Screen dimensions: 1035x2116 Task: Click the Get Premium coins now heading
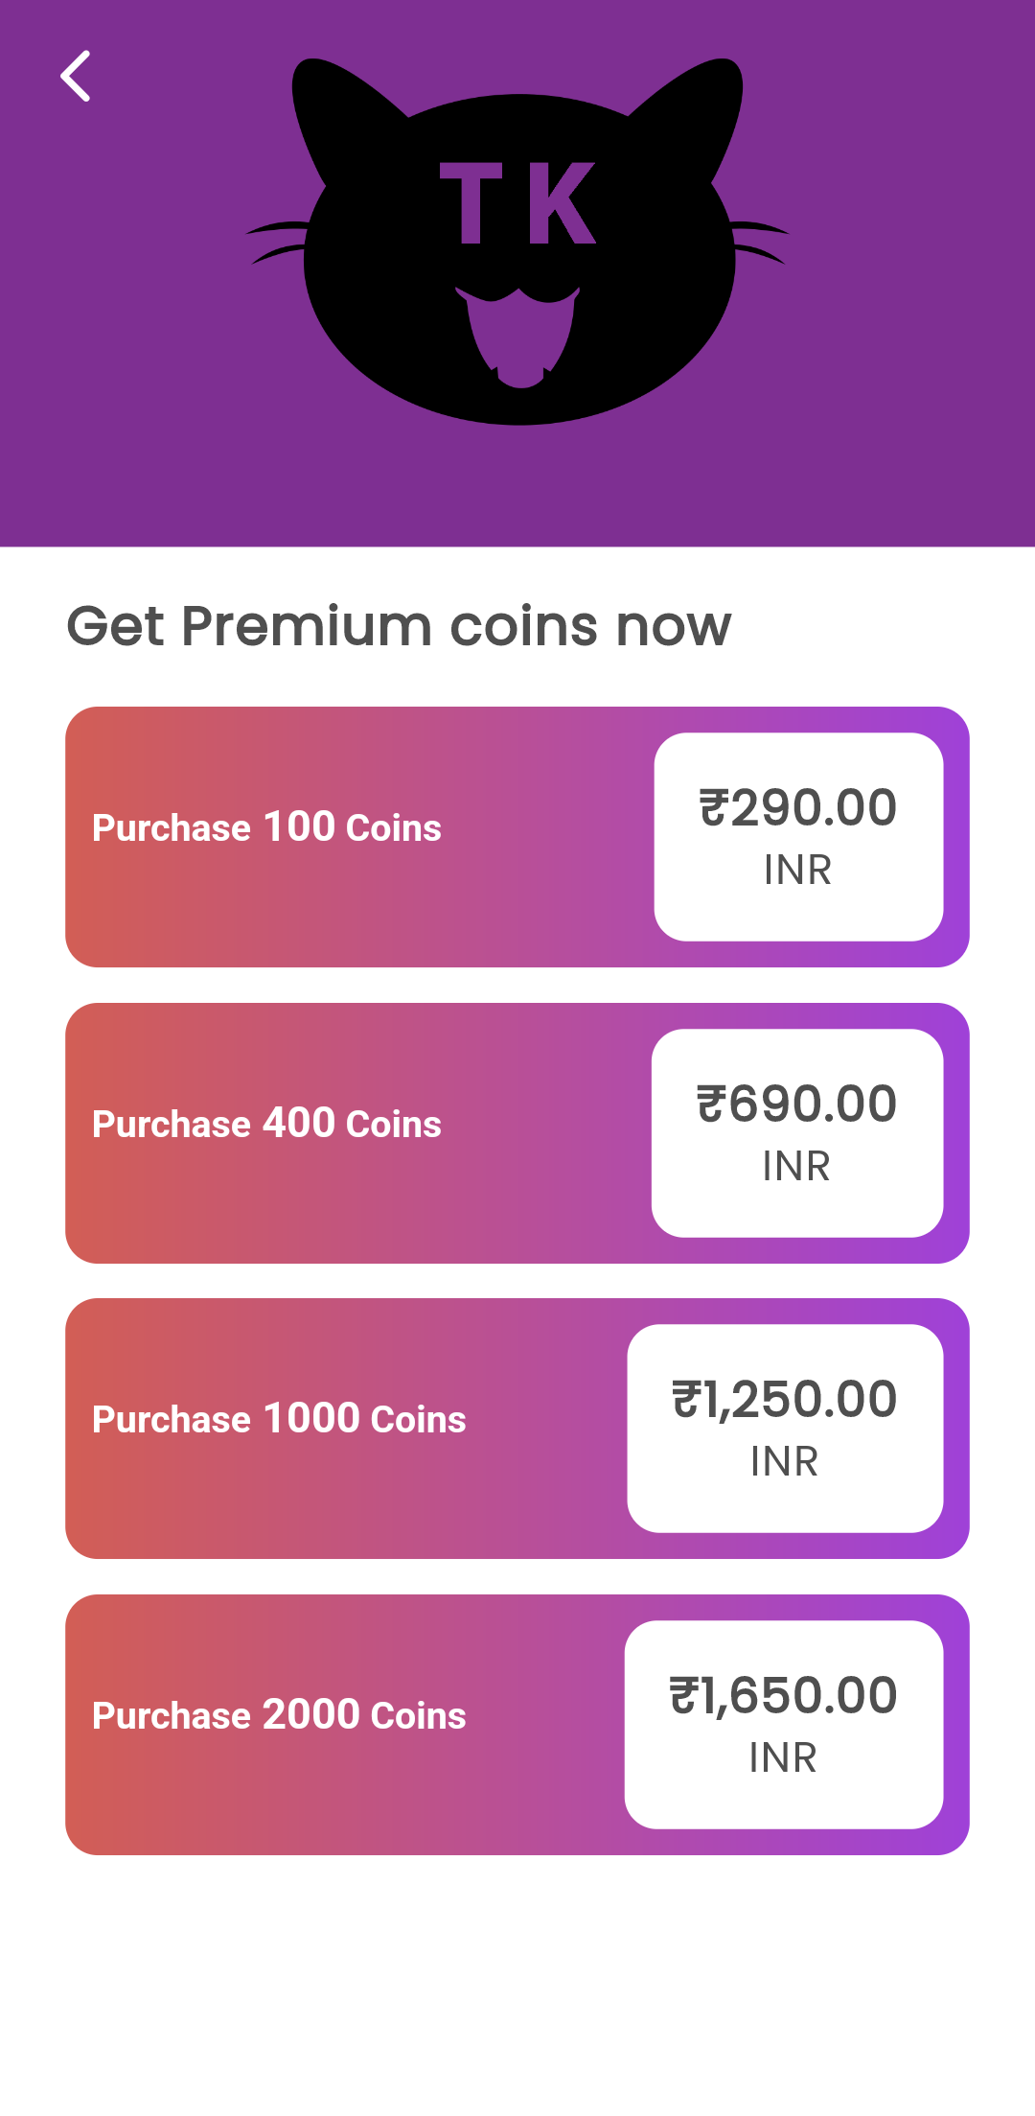[399, 626]
